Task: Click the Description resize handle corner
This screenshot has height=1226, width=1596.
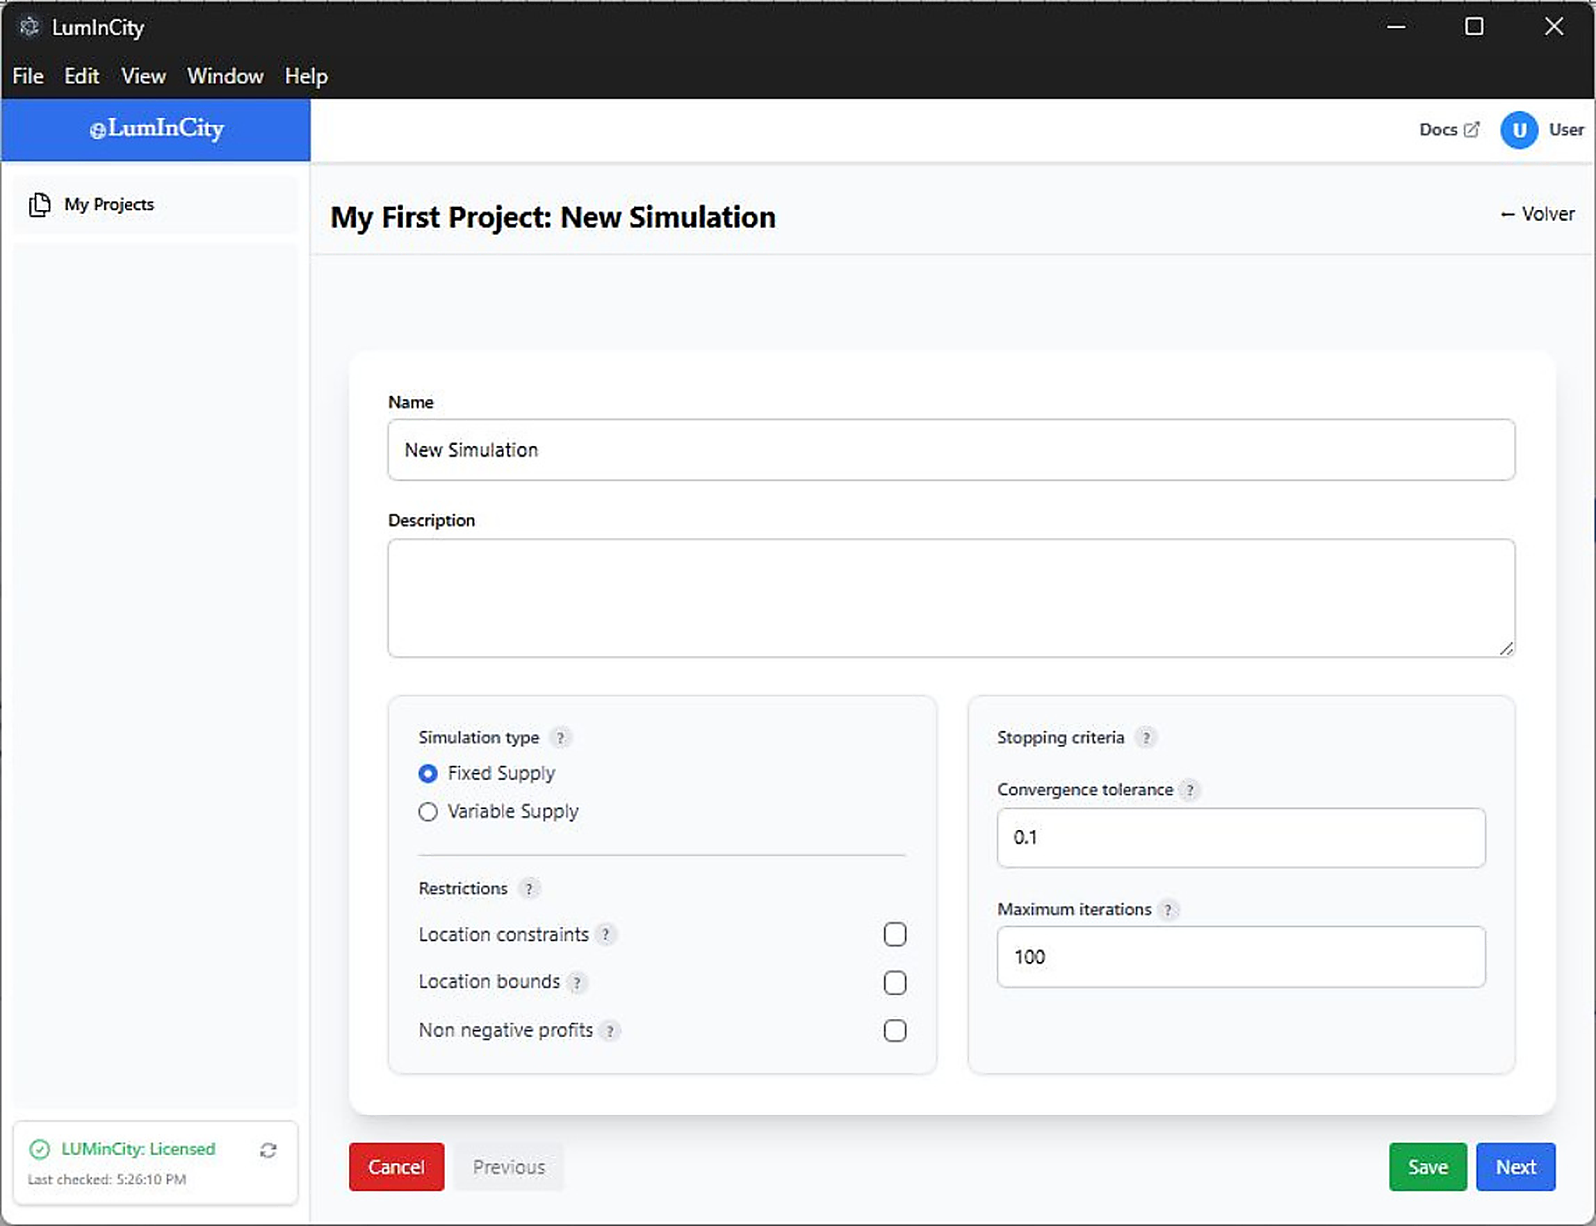Action: 1507,648
